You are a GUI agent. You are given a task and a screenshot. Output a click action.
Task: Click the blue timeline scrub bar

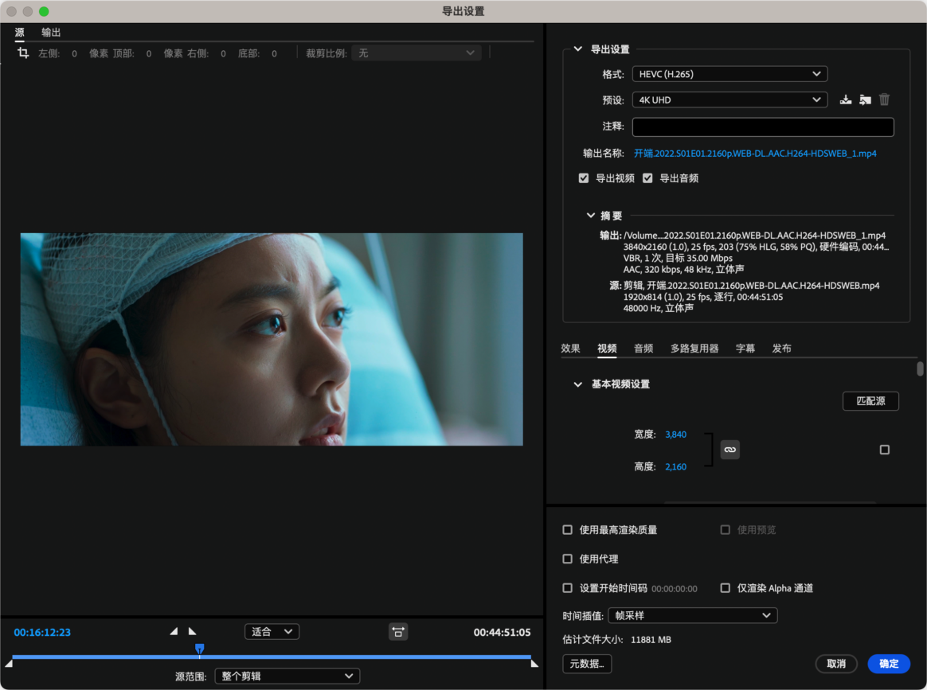coord(272,657)
